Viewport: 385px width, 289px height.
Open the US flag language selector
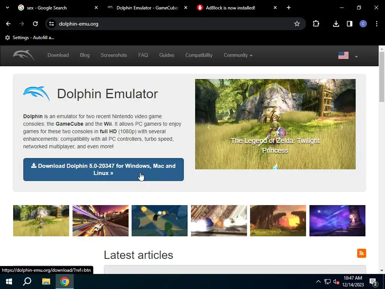(348, 56)
